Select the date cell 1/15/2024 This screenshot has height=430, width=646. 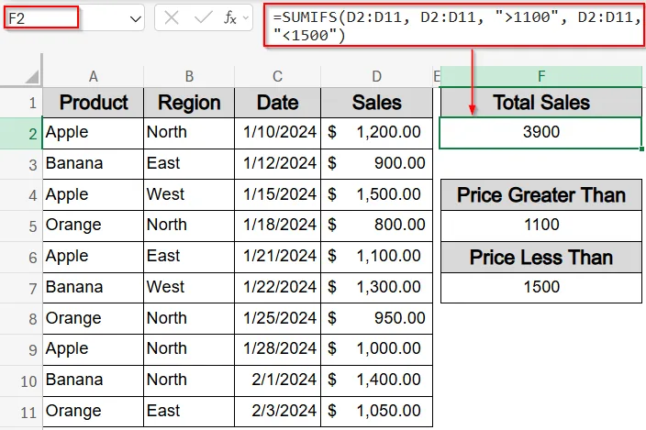coord(278,195)
